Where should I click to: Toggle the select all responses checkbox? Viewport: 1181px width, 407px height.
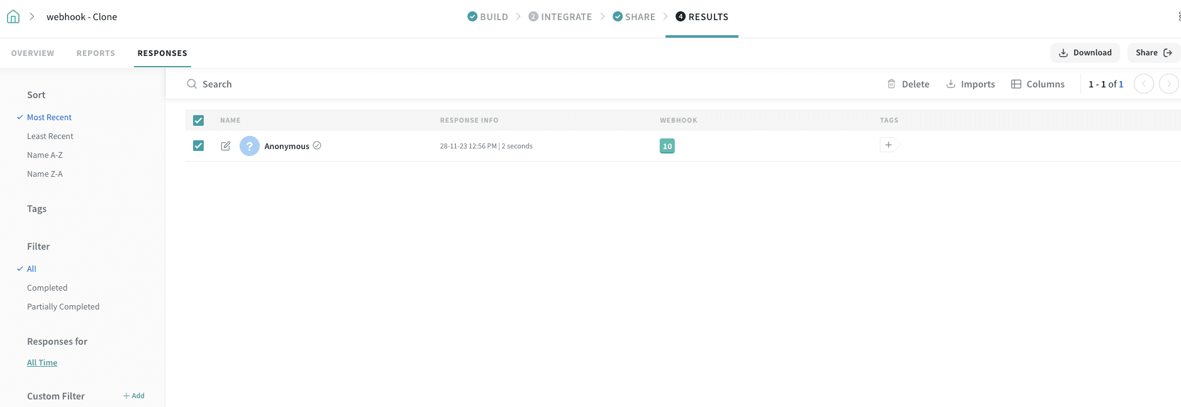pyautogui.click(x=199, y=120)
